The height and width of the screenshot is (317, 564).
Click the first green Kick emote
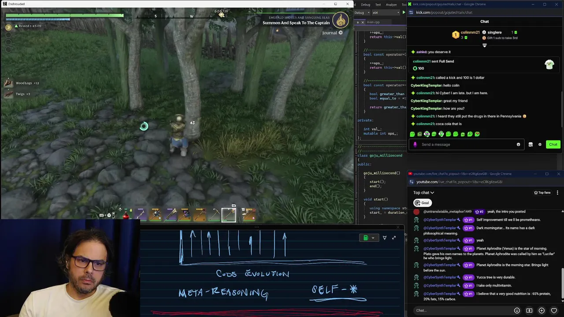[x=412, y=134]
